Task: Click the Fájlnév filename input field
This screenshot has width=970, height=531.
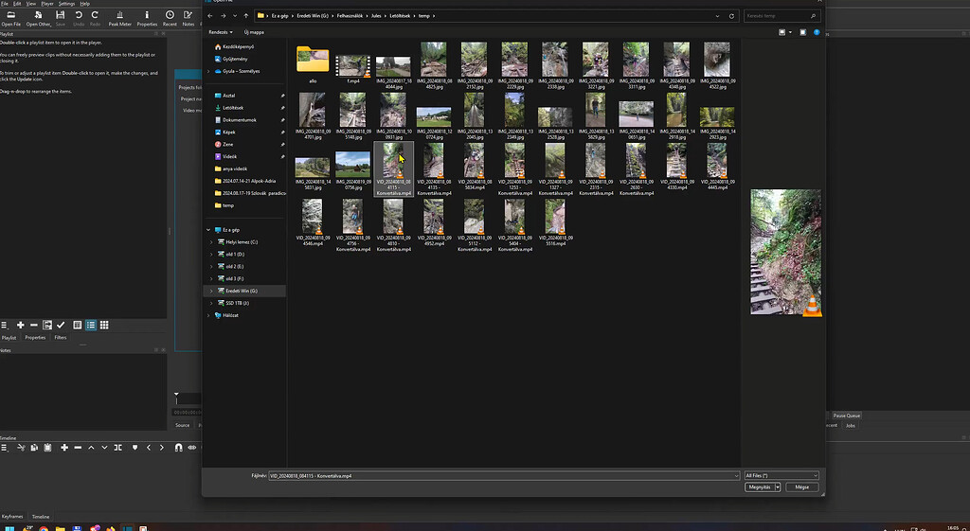Action: (x=502, y=475)
